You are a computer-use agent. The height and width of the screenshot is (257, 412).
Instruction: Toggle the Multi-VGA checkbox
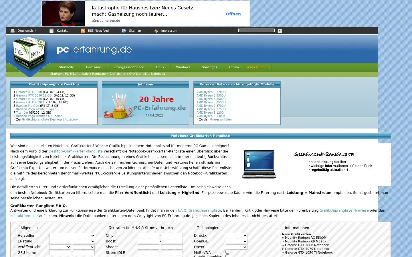point(227,252)
